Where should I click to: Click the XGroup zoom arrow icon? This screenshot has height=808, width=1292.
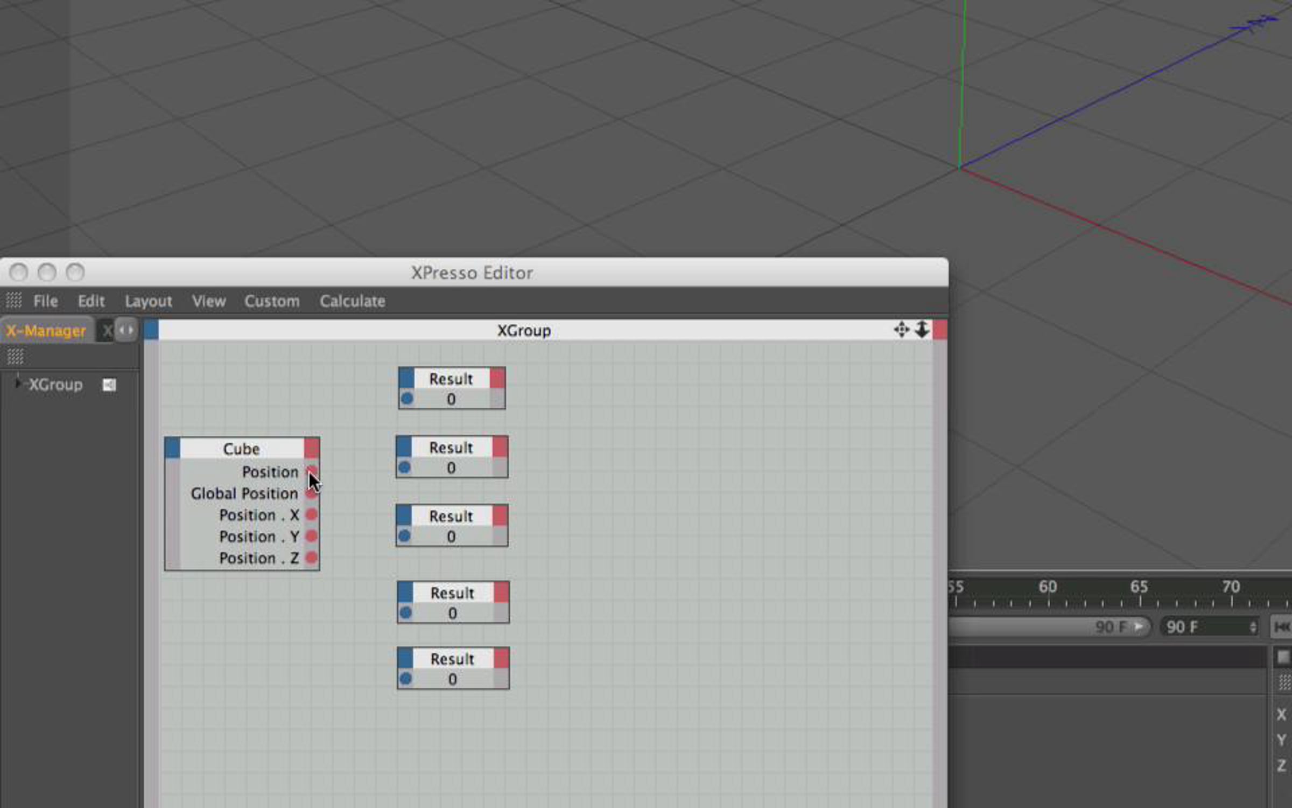coord(922,330)
